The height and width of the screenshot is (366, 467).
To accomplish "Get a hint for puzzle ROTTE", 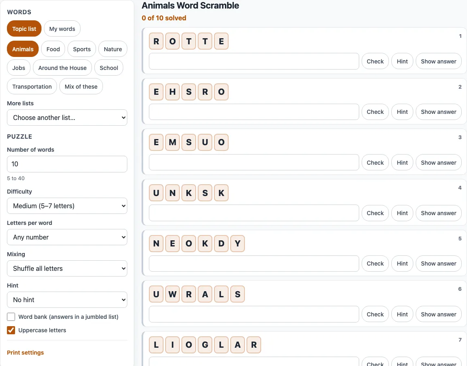I will point(402,61).
